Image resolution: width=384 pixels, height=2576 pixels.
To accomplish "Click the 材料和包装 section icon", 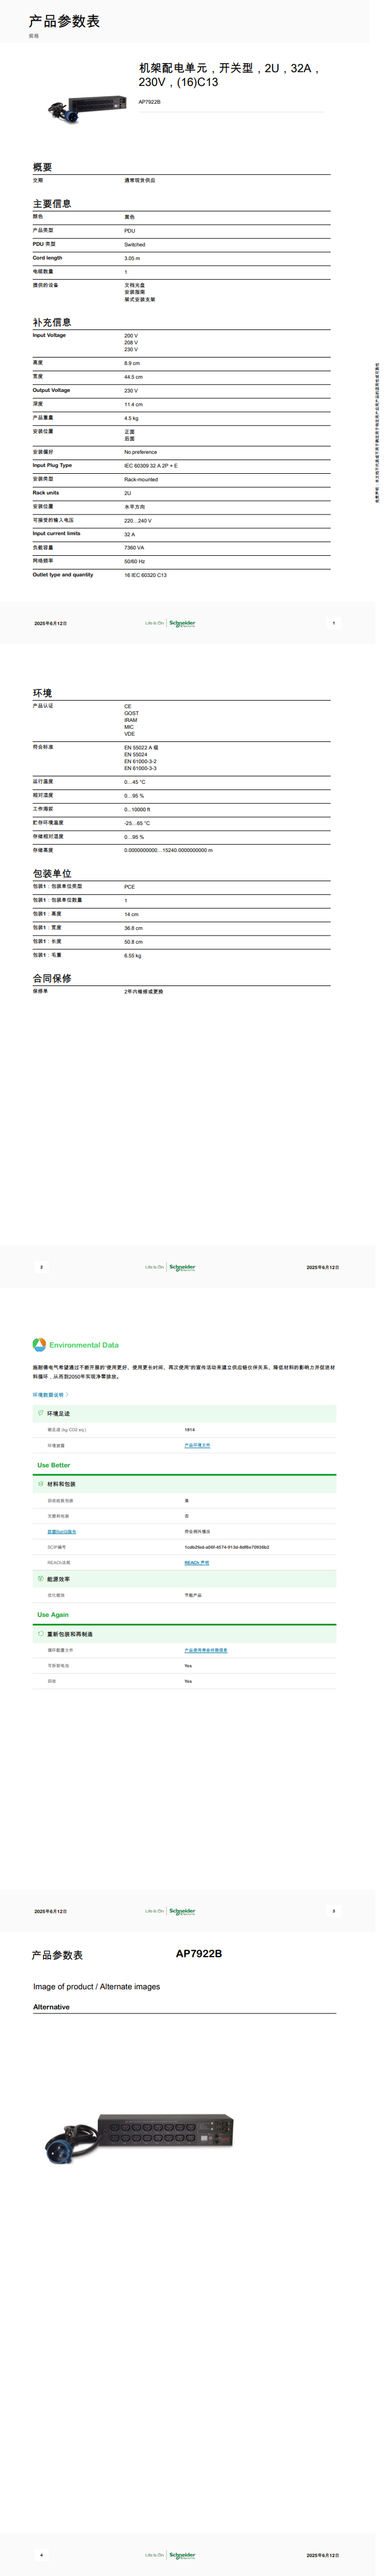I will click(x=40, y=1484).
